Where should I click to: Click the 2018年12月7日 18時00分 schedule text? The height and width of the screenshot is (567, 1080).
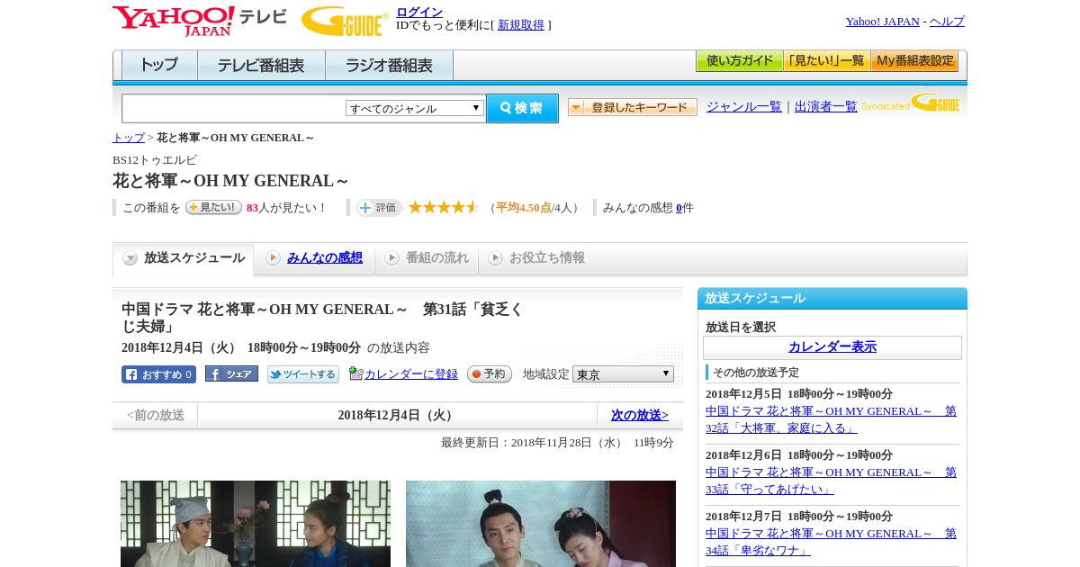point(799,517)
